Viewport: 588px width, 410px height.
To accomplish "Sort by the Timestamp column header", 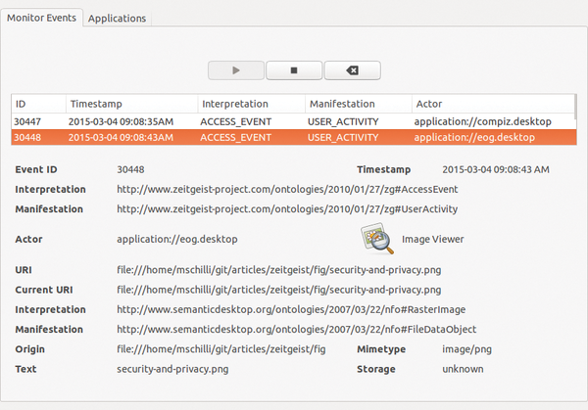I will coord(131,104).
